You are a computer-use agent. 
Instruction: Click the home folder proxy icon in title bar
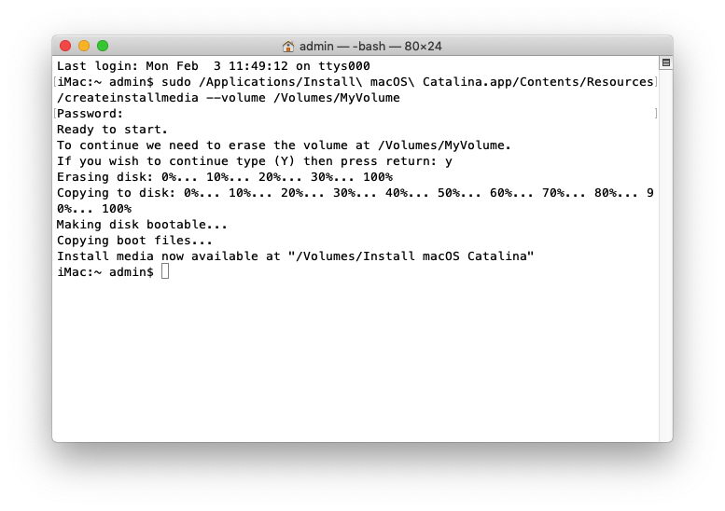pyautogui.click(x=289, y=46)
